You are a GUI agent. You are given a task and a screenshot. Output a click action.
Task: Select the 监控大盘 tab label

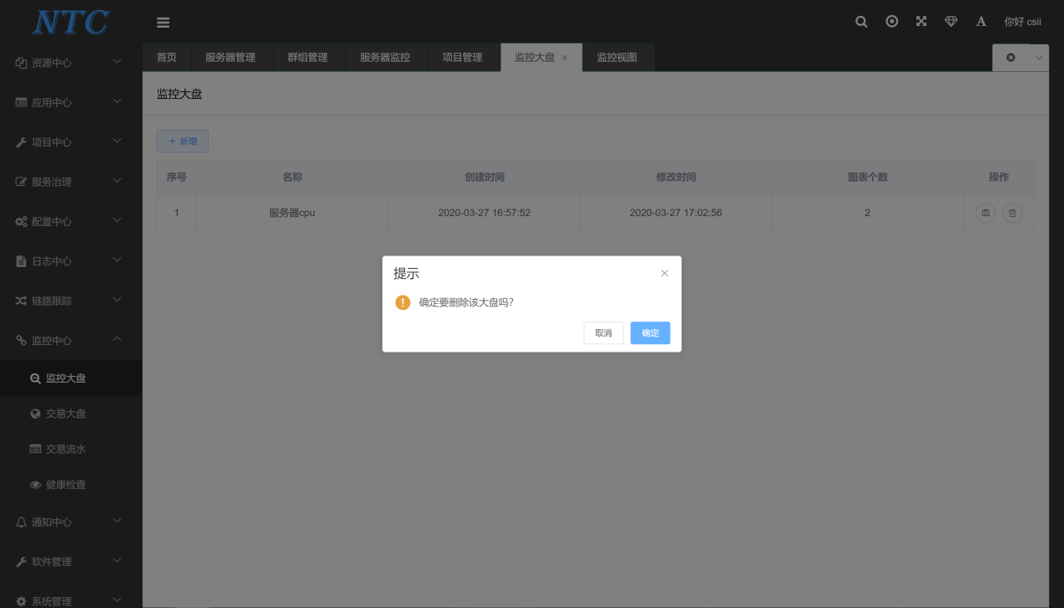pos(535,58)
